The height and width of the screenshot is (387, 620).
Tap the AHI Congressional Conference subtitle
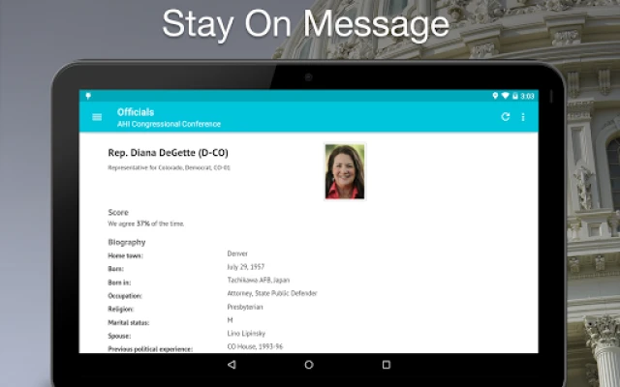coord(169,124)
